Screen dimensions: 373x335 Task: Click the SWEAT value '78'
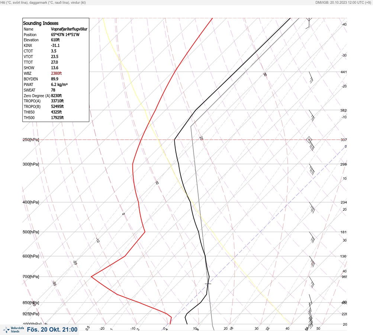click(x=53, y=90)
